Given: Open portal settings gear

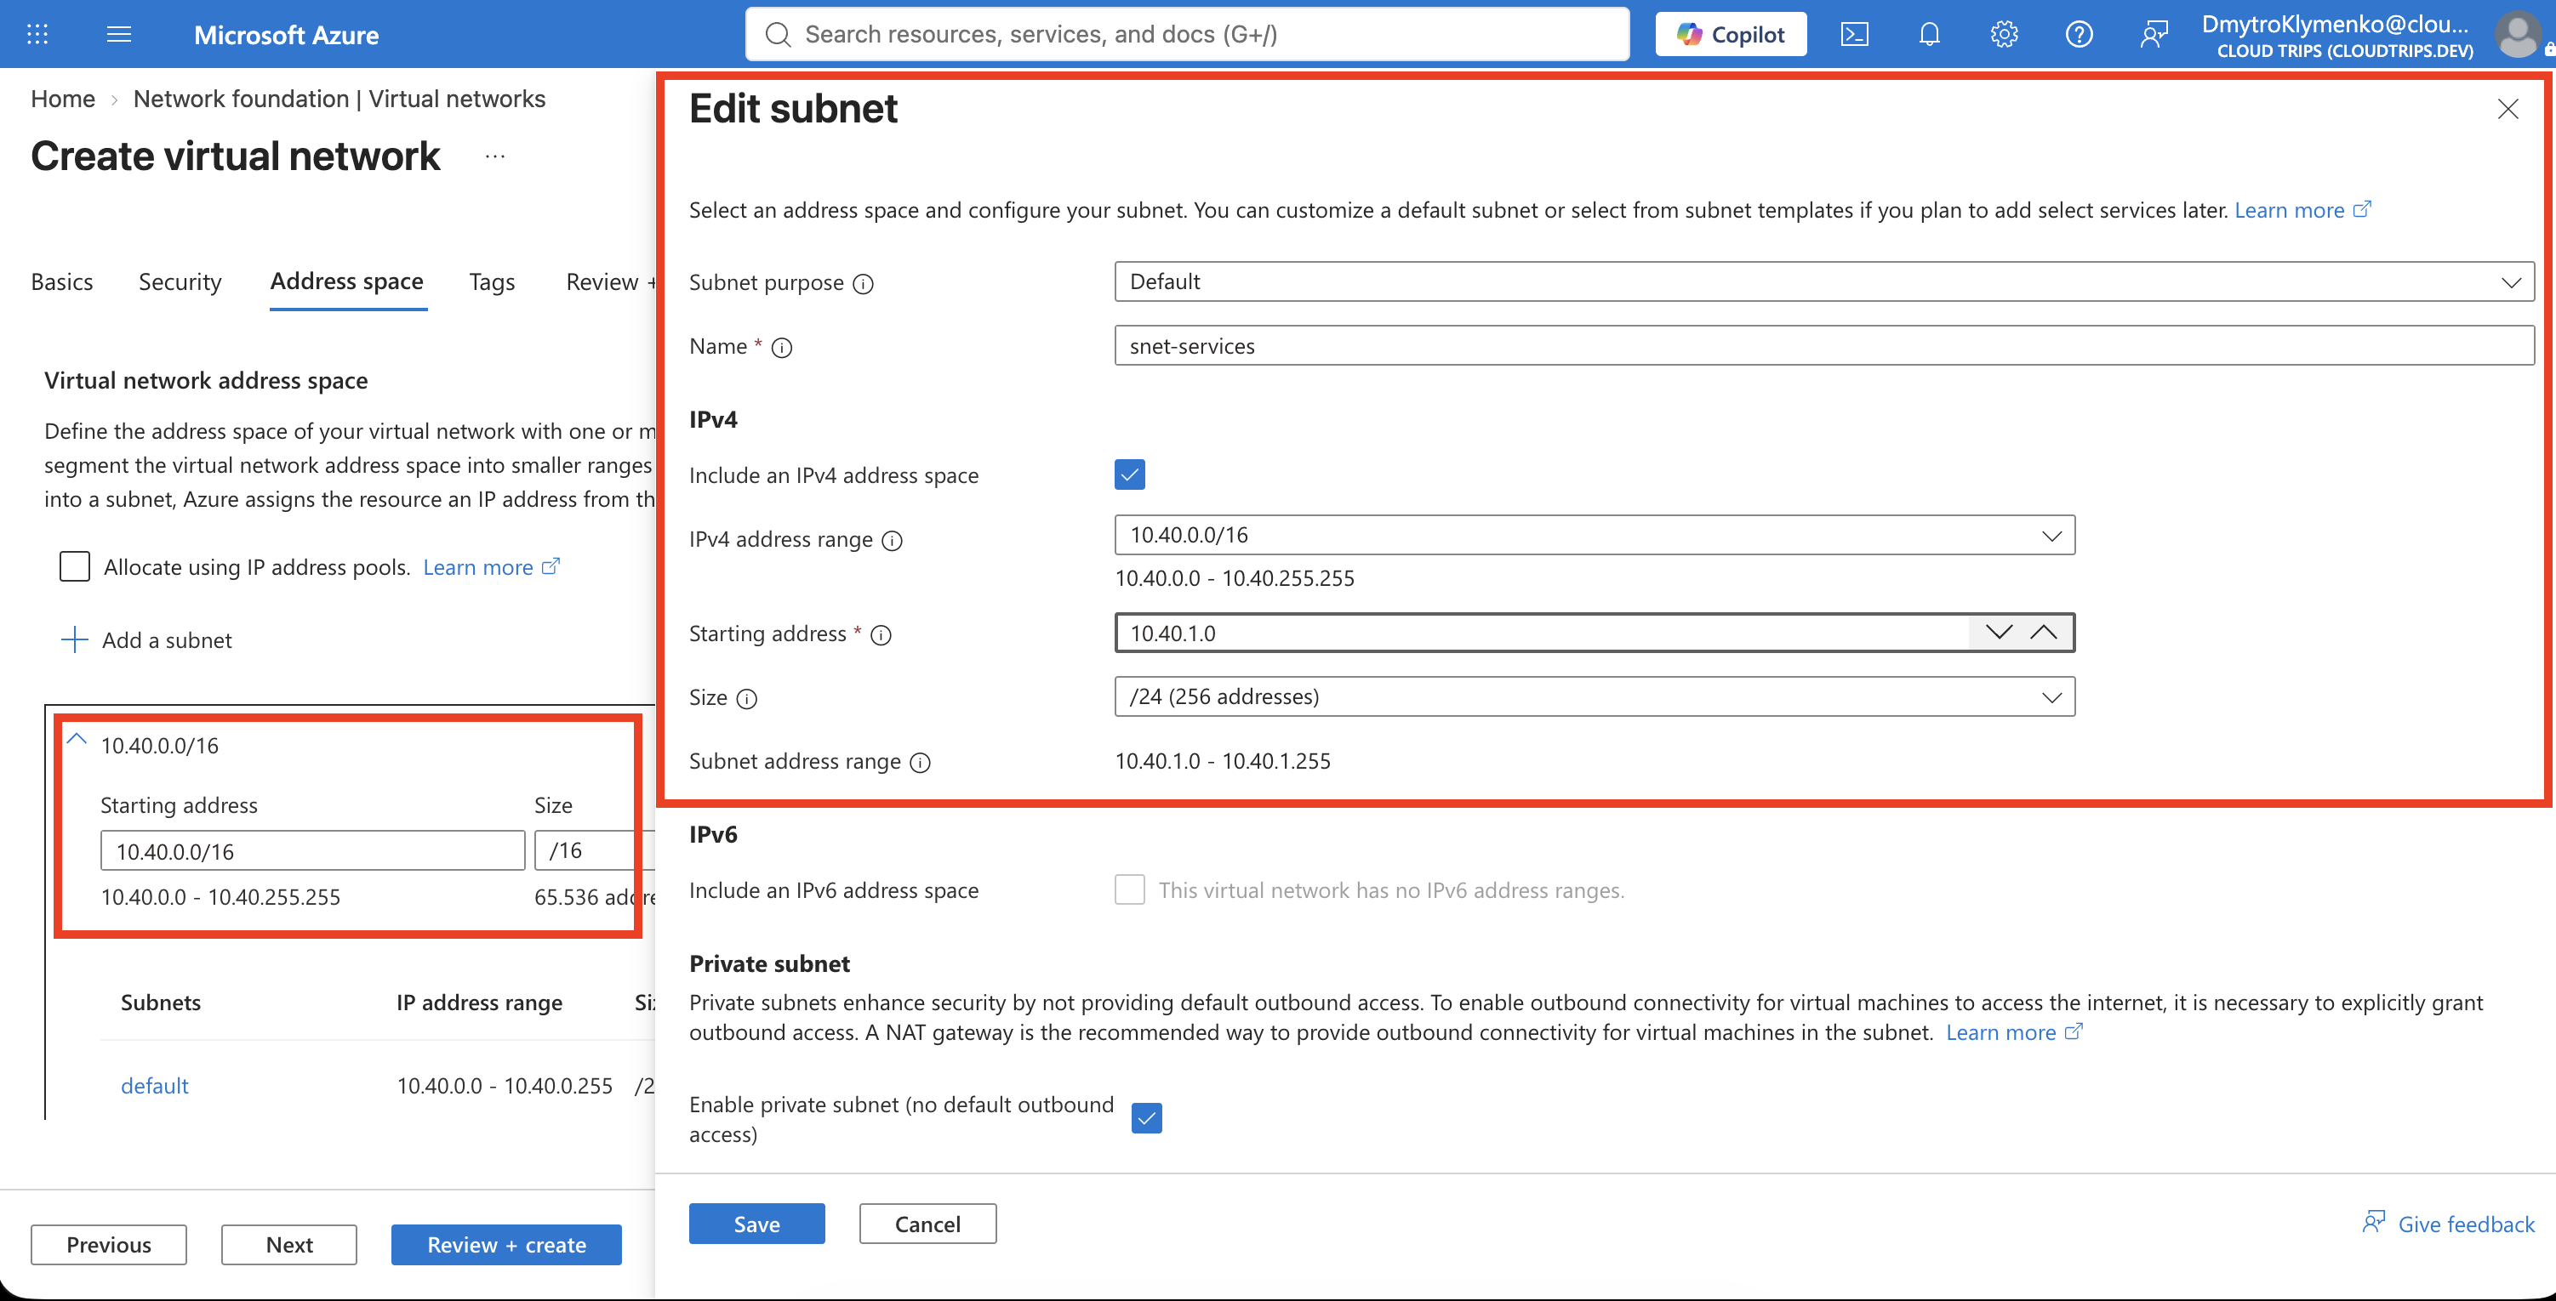Looking at the screenshot, I should click(x=2003, y=35).
